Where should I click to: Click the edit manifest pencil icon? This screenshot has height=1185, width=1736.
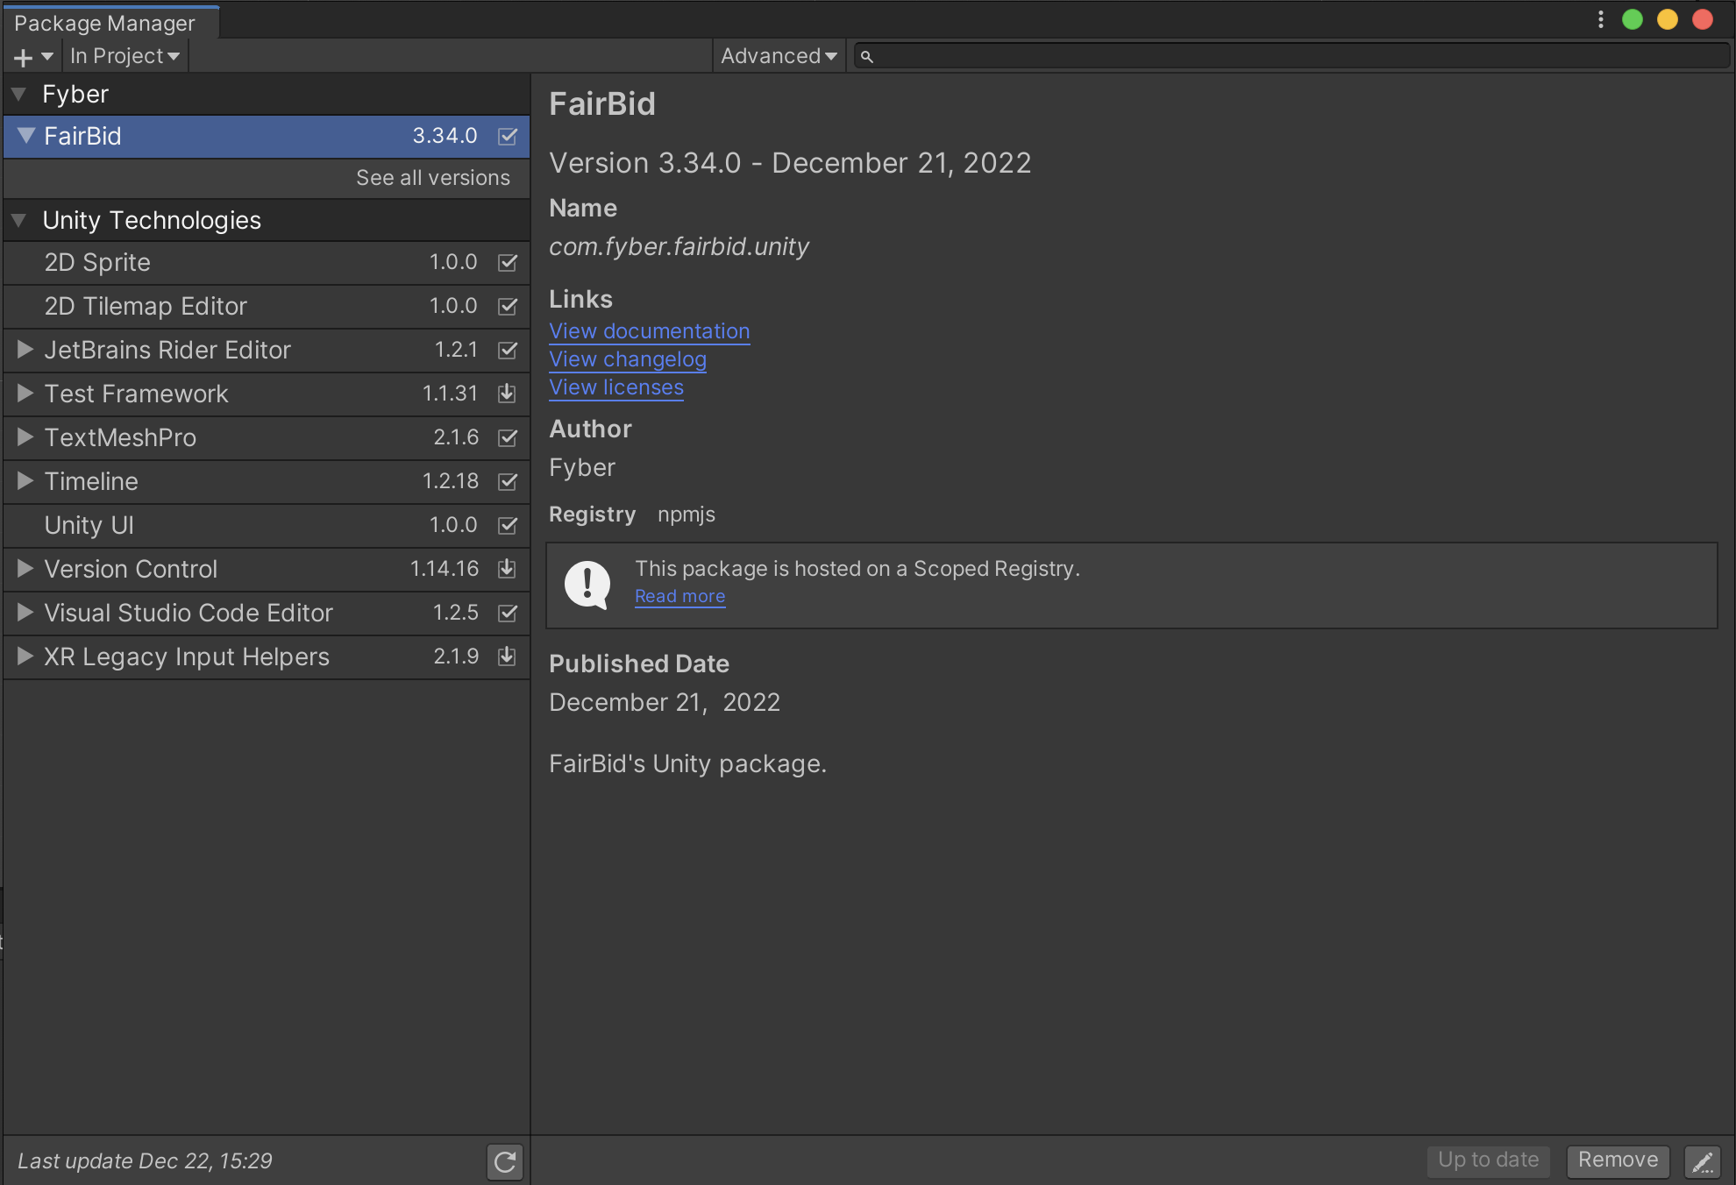(1703, 1161)
